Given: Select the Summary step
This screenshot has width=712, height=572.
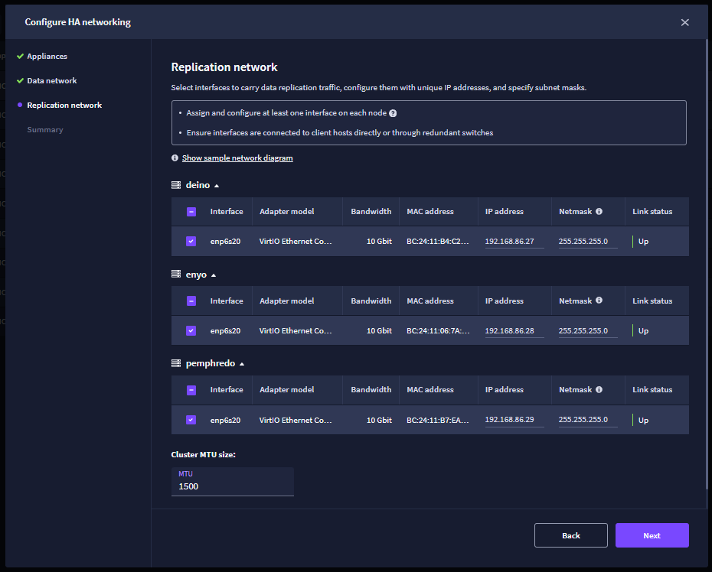Looking at the screenshot, I should pos(45,130).
